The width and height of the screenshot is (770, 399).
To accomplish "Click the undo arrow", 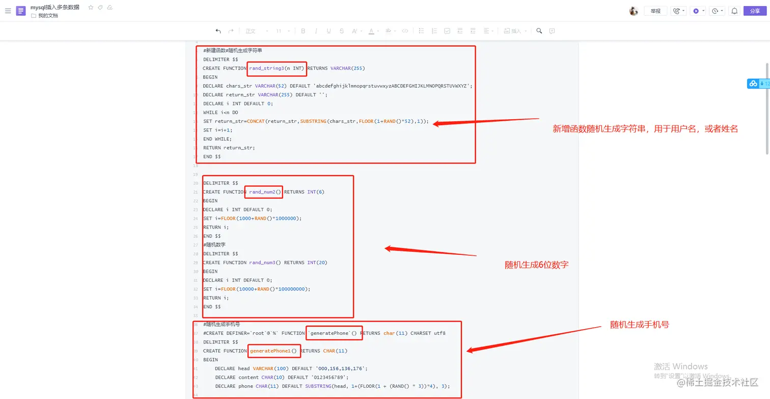I will point(218,31).
